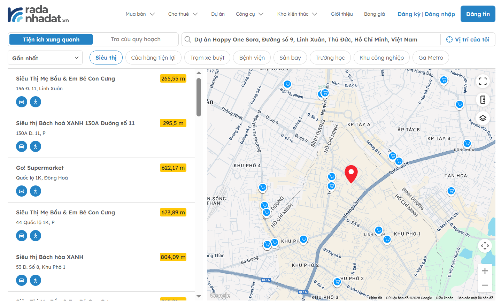Open Điều khoản link on map
501x305 pixels.
click(445, 298)
